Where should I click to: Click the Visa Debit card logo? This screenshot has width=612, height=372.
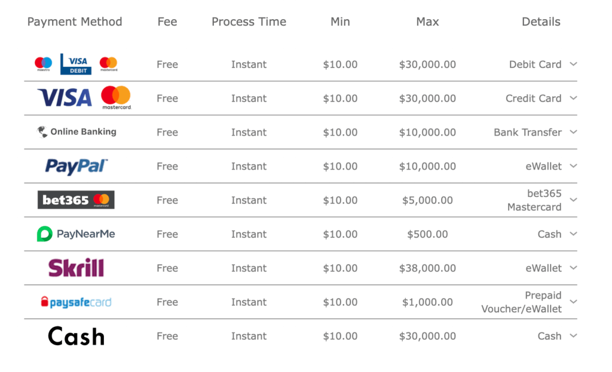click(76, 64)
